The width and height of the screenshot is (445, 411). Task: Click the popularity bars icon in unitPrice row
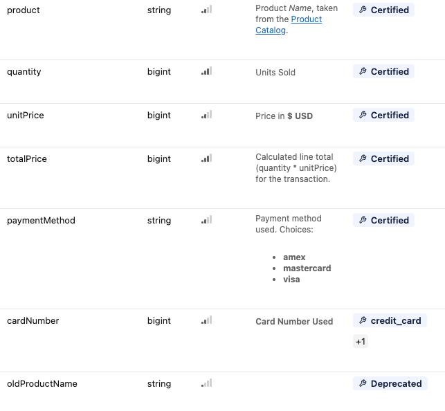point(207,115)
